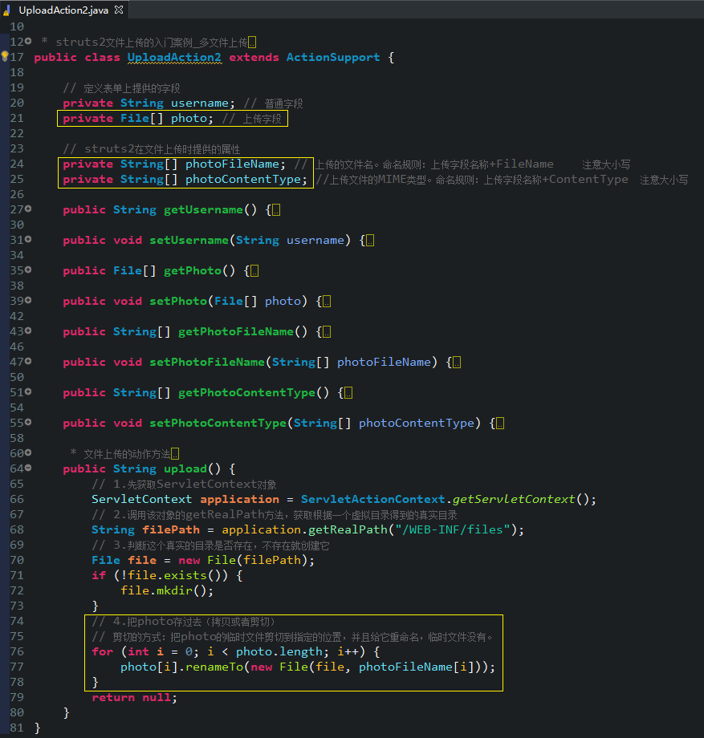Click the quick-fix lightbulb at line 17
Screen dimensions: 704x738
point(4,56)
